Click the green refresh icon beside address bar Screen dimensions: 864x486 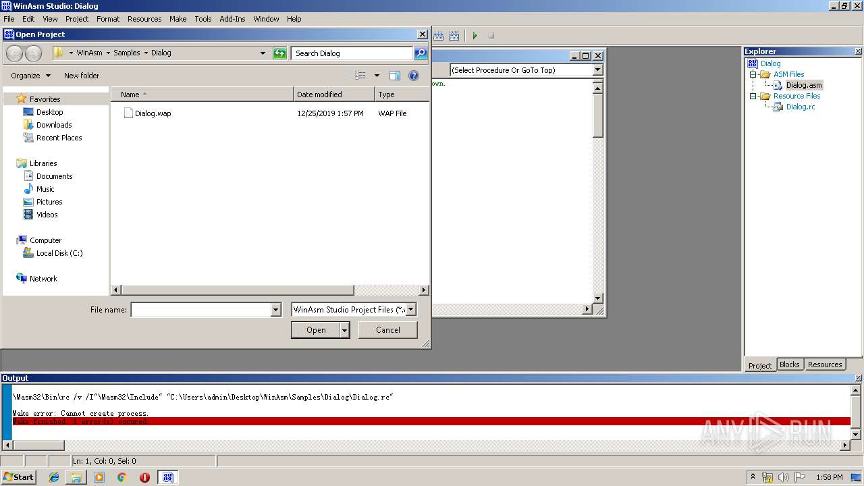click(x=279, y=53)
